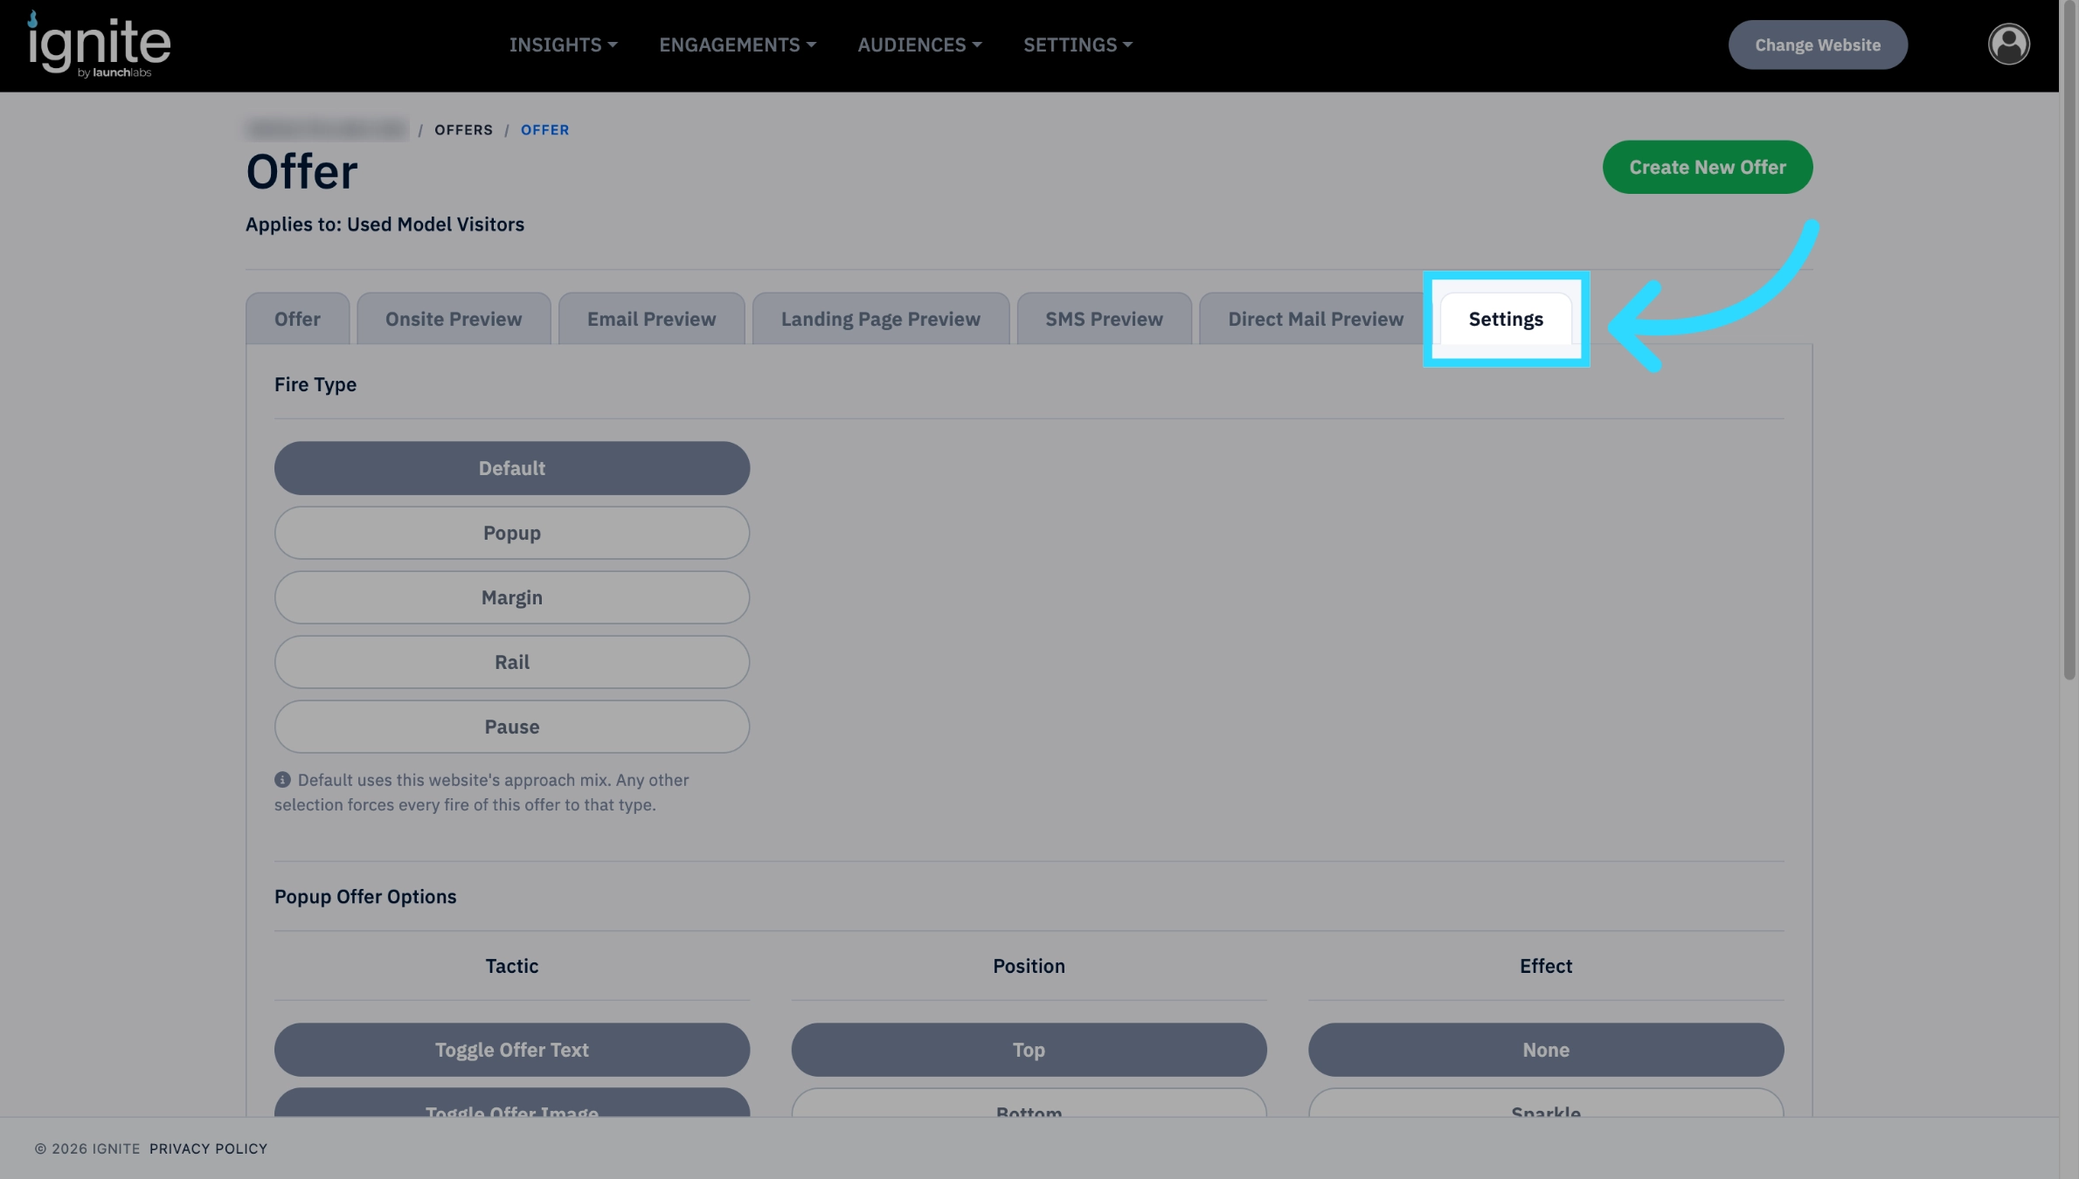Viewport: 2079px width, 1179px height.
Task: Click the Change Website button
Action: point(1818,45)
